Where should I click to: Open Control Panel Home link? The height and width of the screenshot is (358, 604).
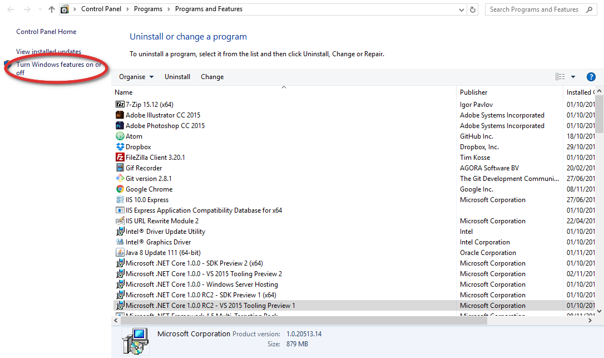click(46, 32)
